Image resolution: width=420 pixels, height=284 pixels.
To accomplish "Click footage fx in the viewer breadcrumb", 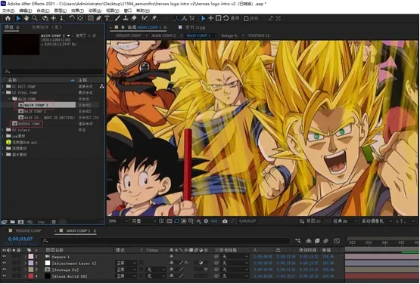I will click(x=229, y=35).
